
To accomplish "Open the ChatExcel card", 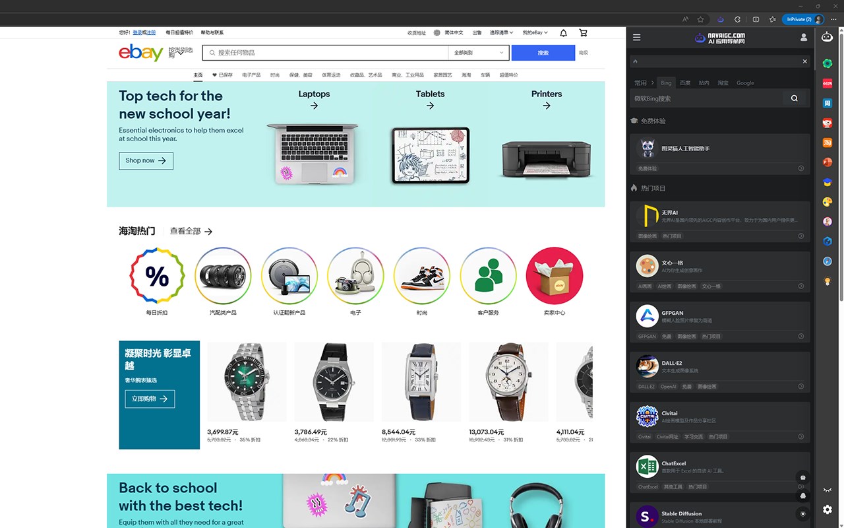I will 720,473.
